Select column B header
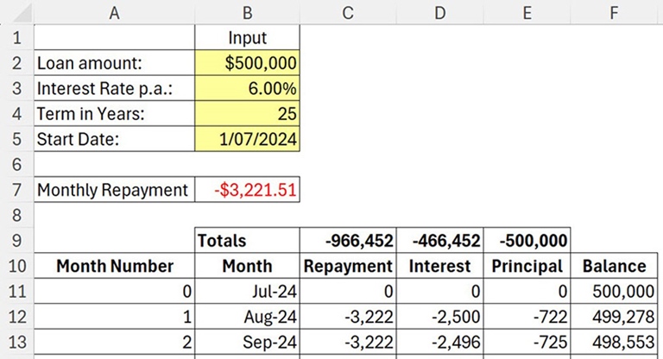This screenshot has width=663, height=359. [248, 13]
